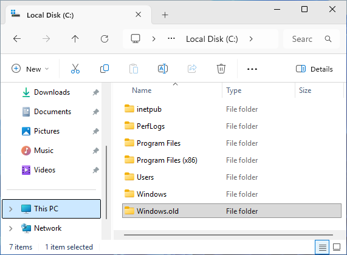Click the Delete trash can icon

pyautogui.click(x=221, y=69)
